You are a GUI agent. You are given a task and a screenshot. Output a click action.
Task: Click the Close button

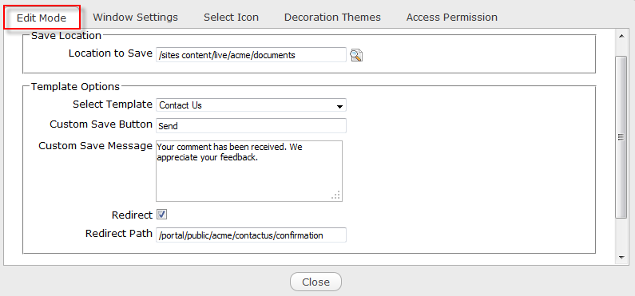click(316, 282)
